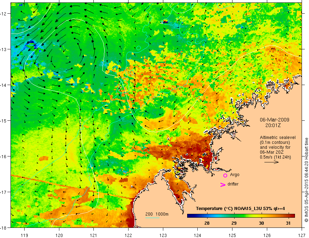Click the longitude axis label 120

click(x=59, y=235)
